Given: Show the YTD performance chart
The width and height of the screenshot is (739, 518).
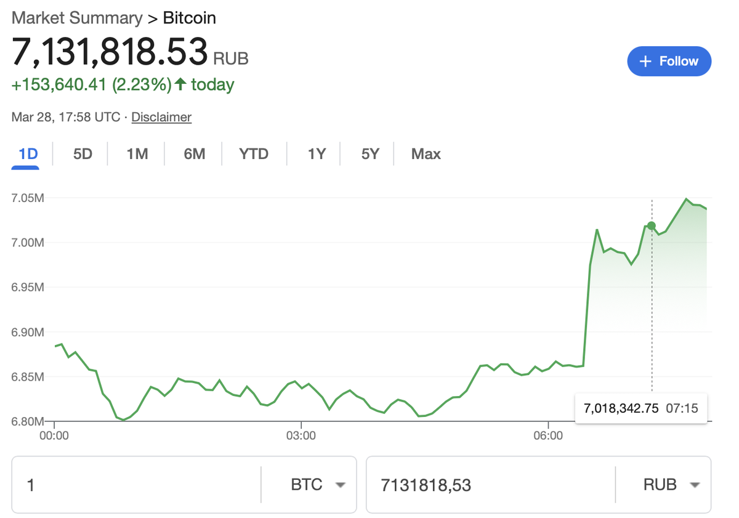Looking at the screenshot, I should (x=253, y=154).
